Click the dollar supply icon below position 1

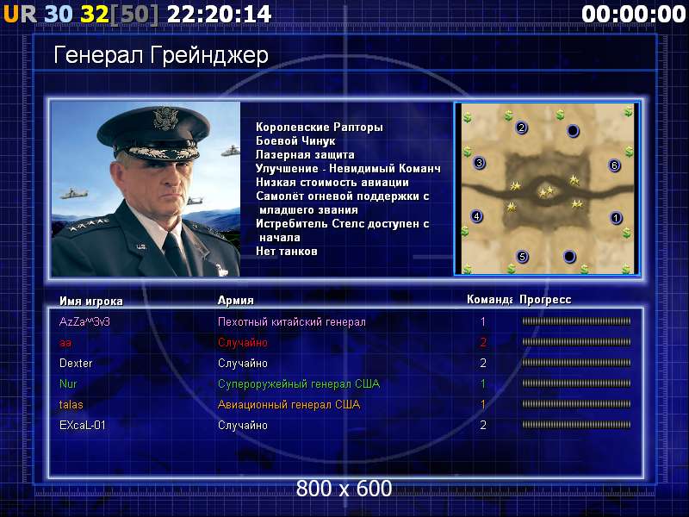pyautogui.click(x=627, y=233)
